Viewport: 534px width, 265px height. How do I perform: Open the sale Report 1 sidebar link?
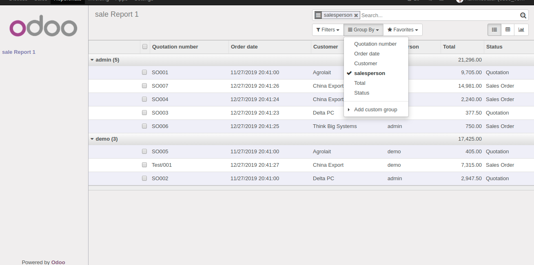[x=19, y=52]
